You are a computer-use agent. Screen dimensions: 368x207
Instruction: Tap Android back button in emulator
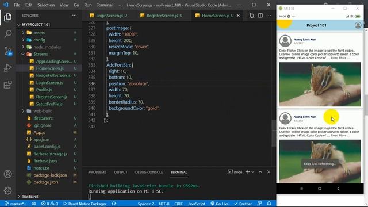tap(338, 189)
